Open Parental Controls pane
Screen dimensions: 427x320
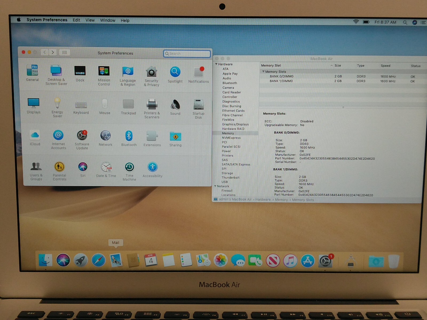click(x=59, y=171)
